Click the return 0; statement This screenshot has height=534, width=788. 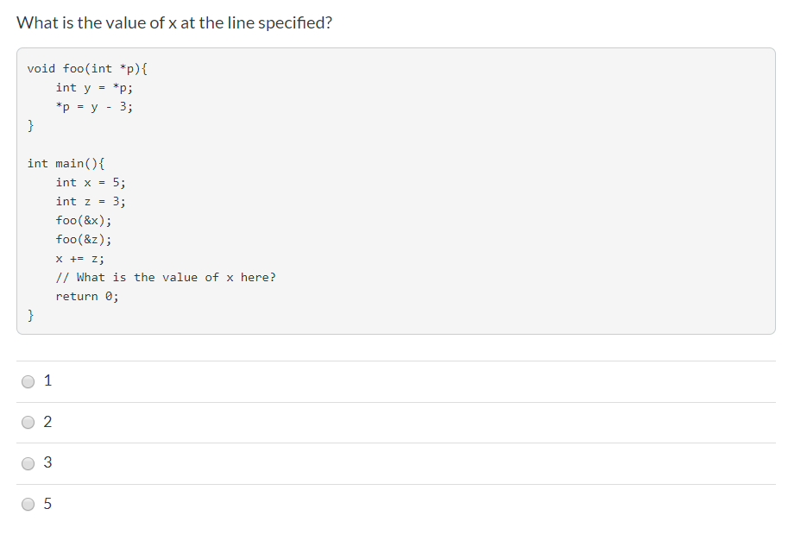89,296
